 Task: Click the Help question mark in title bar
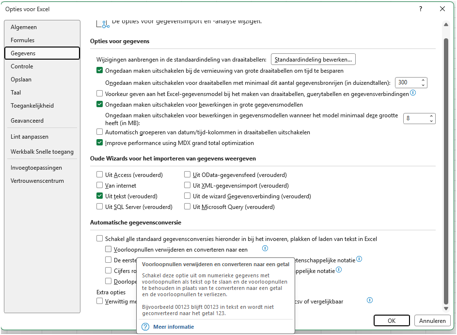pos(421,9)
